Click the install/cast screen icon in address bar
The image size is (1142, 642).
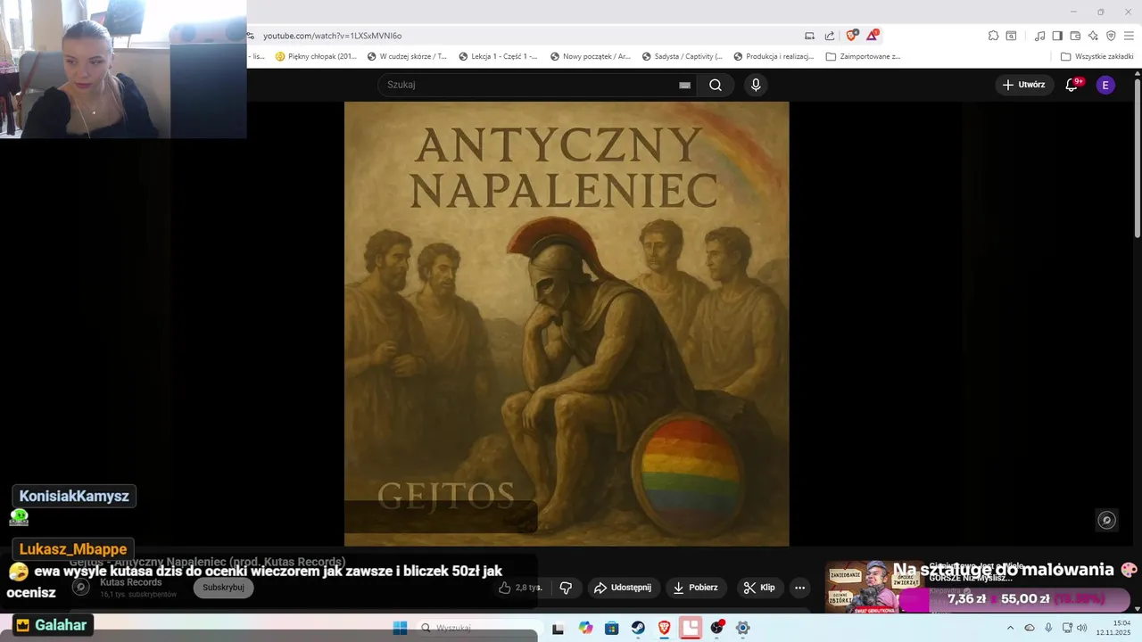coord(809,36)
